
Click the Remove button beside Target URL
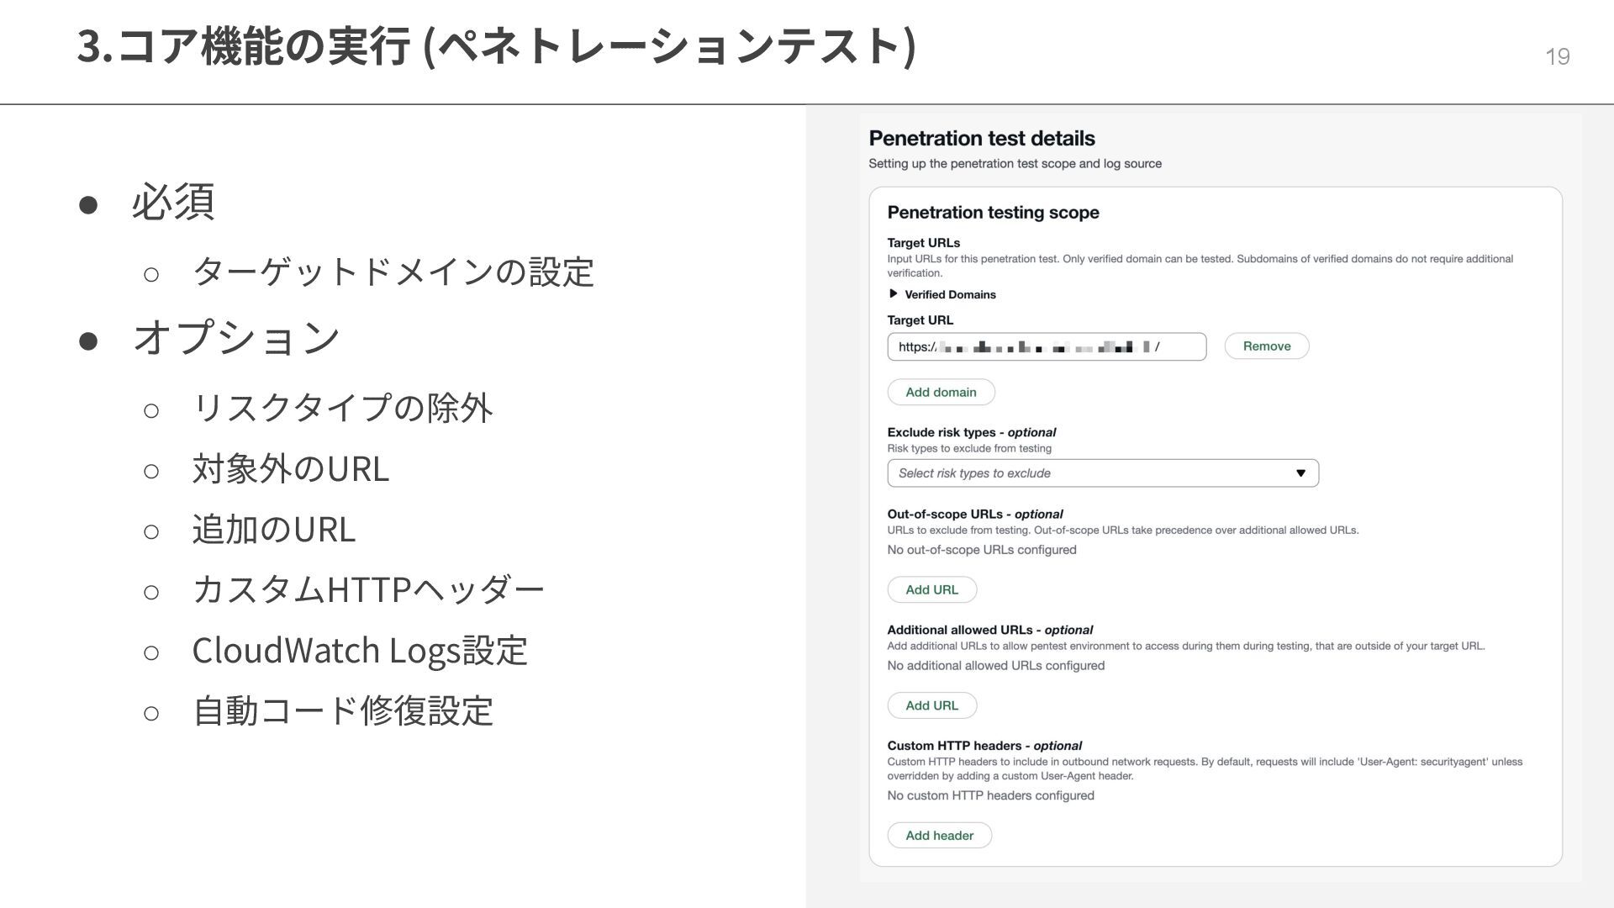(x=1266, y=346)
